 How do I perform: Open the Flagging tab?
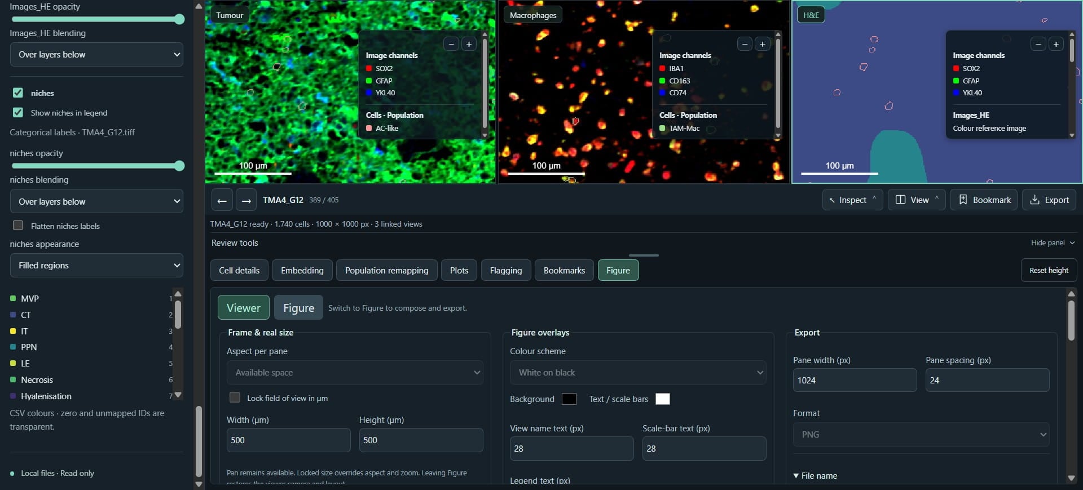506,271
